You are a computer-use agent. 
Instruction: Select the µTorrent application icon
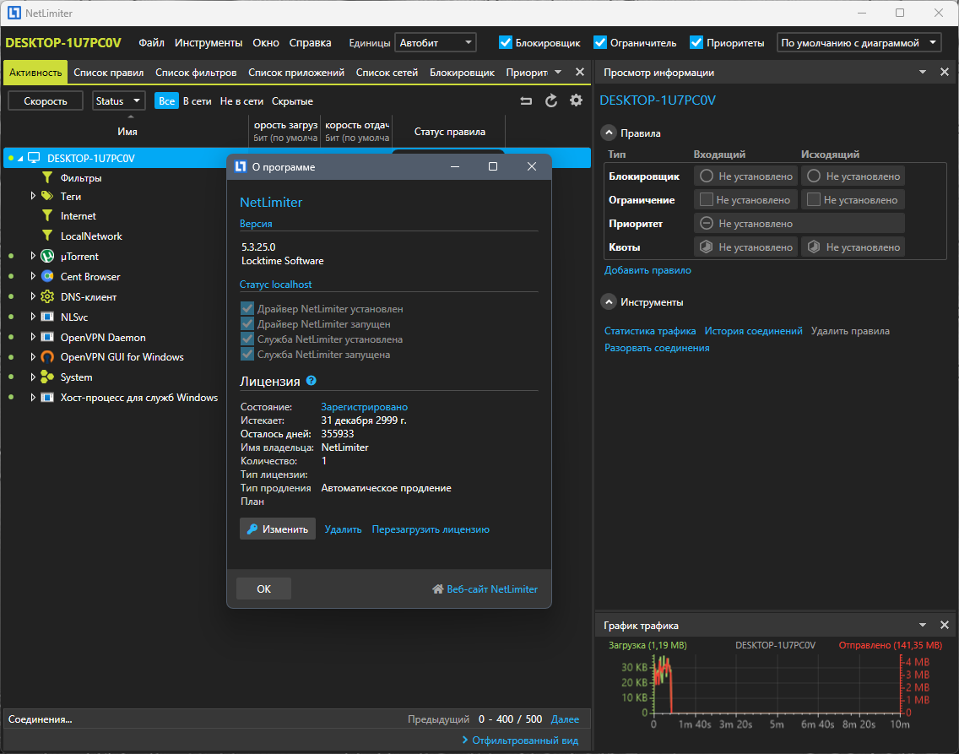(47, 256)
